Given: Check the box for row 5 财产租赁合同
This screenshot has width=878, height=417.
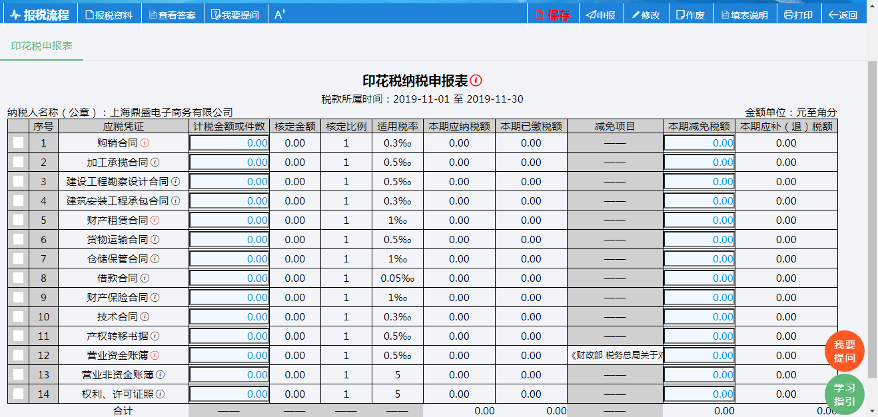Looking at the screenshot, I should point(18,220).
